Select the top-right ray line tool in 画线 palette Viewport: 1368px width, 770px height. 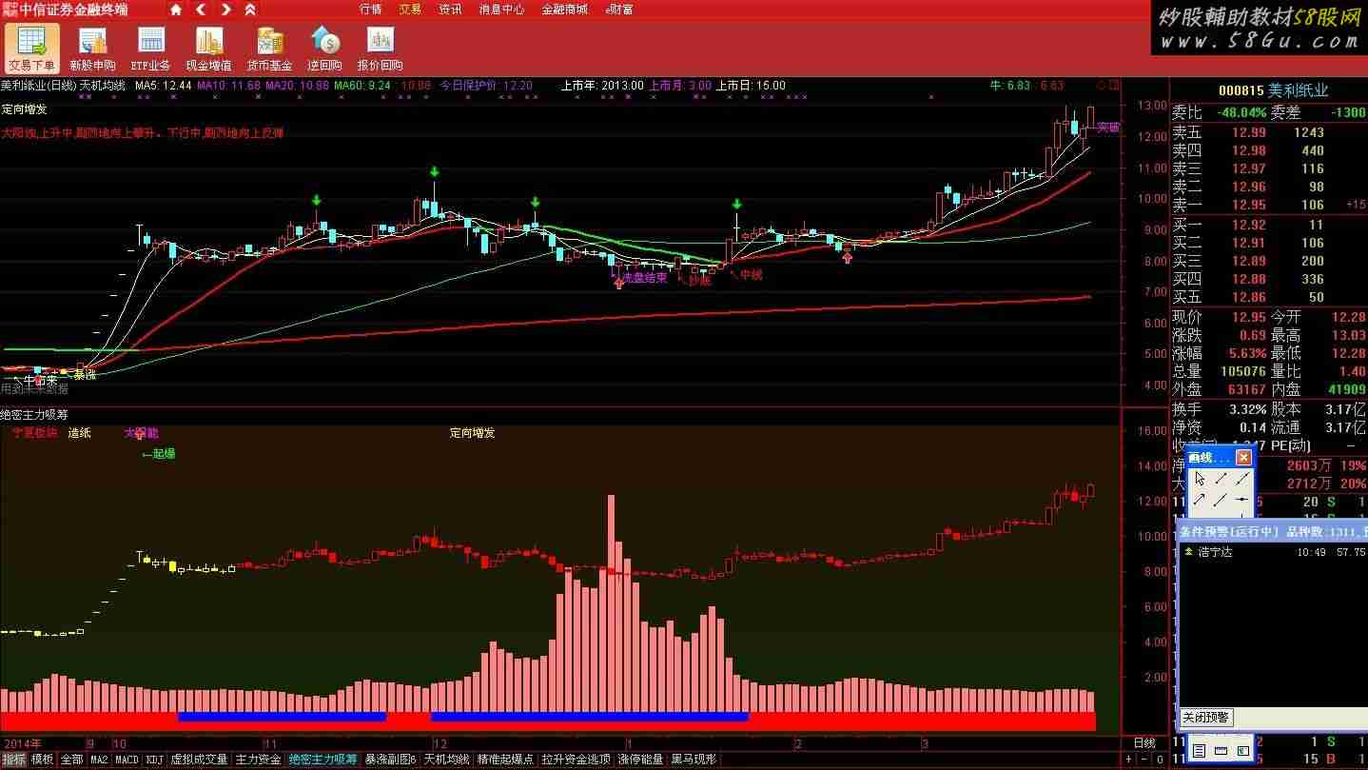pyautogui.click(x=1242, y=478)
